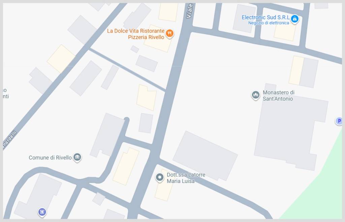Select the street label ending in nardelli
345x222 pixels.
pos(9,139)
